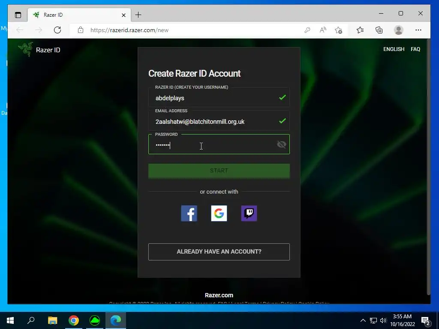Viewport: 439px width, 329px height.
Task: Open Windows taskbar search
Action: coord(31,320)
